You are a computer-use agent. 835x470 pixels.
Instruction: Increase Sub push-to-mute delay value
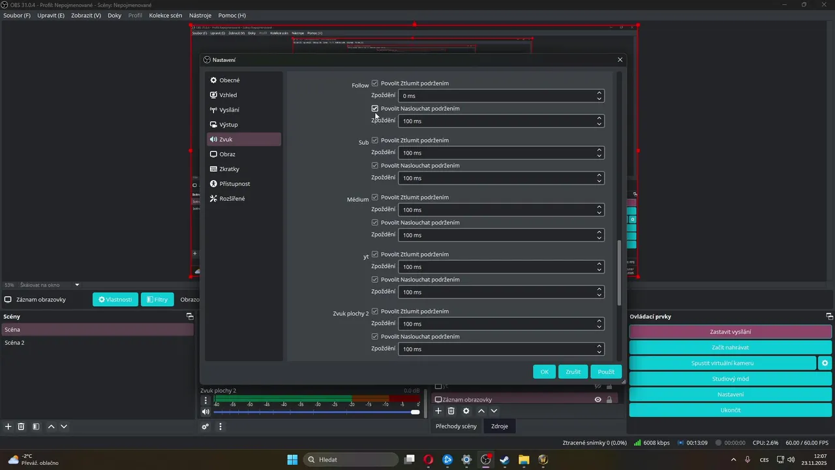(x=599, y=149)
